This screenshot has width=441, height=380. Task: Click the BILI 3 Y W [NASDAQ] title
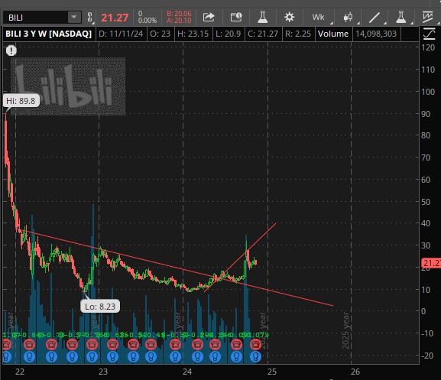coord(49,34)
